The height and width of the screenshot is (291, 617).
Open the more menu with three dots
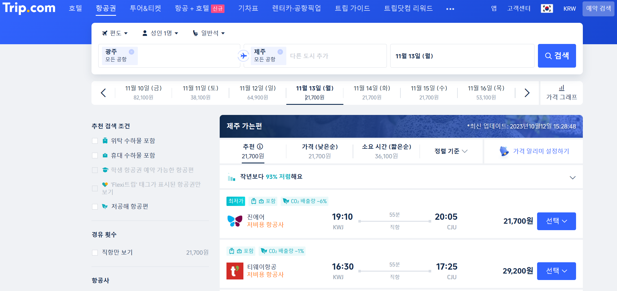pos(450,9)
